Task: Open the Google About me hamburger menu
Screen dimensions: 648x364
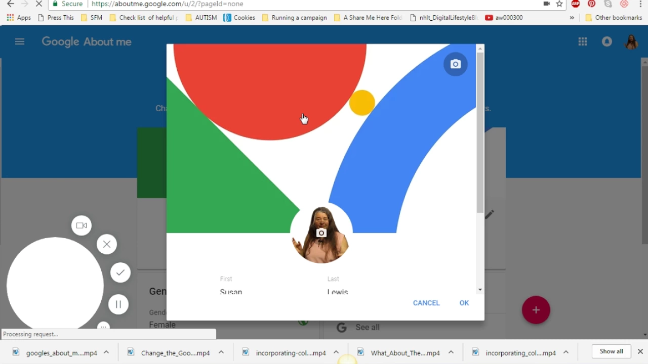Action: click(x=20, y=41)
